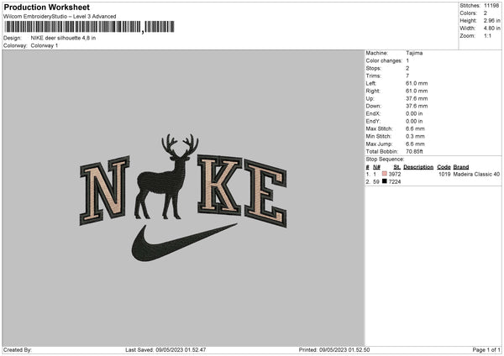Click 'Page 1 of 1' footer text
504x356 pixels.
tap(486, 349)
